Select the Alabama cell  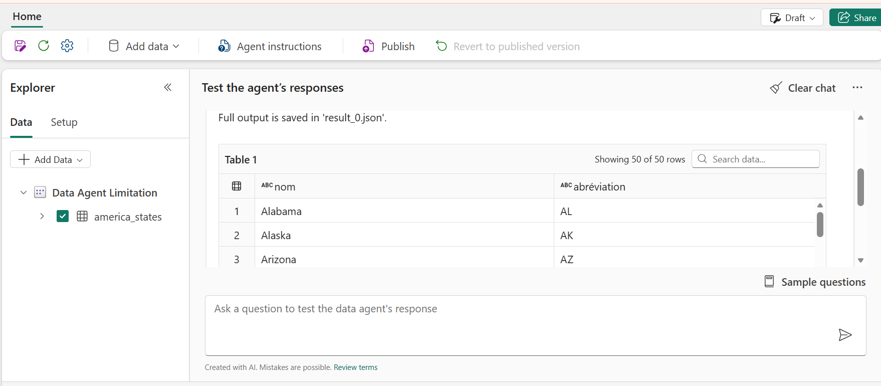404,211
